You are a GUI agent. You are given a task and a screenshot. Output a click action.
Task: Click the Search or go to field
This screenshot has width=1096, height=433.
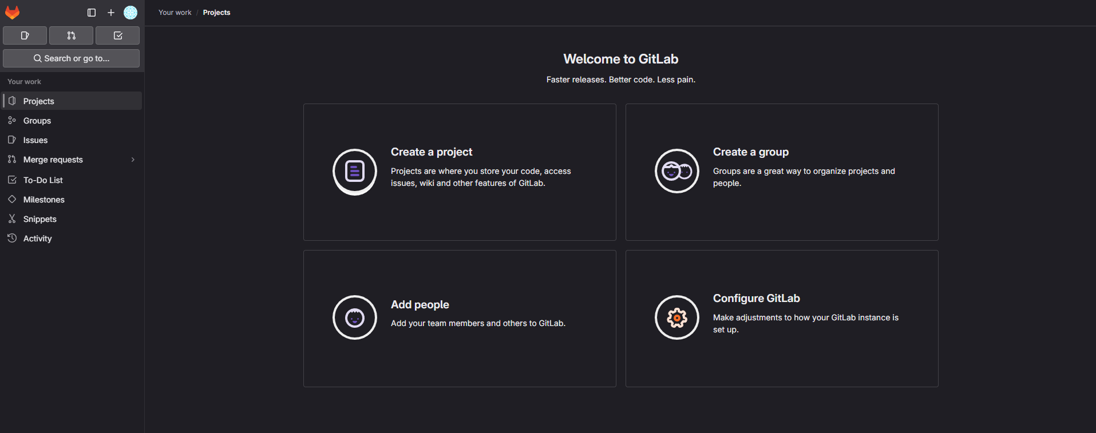[71, 58]
